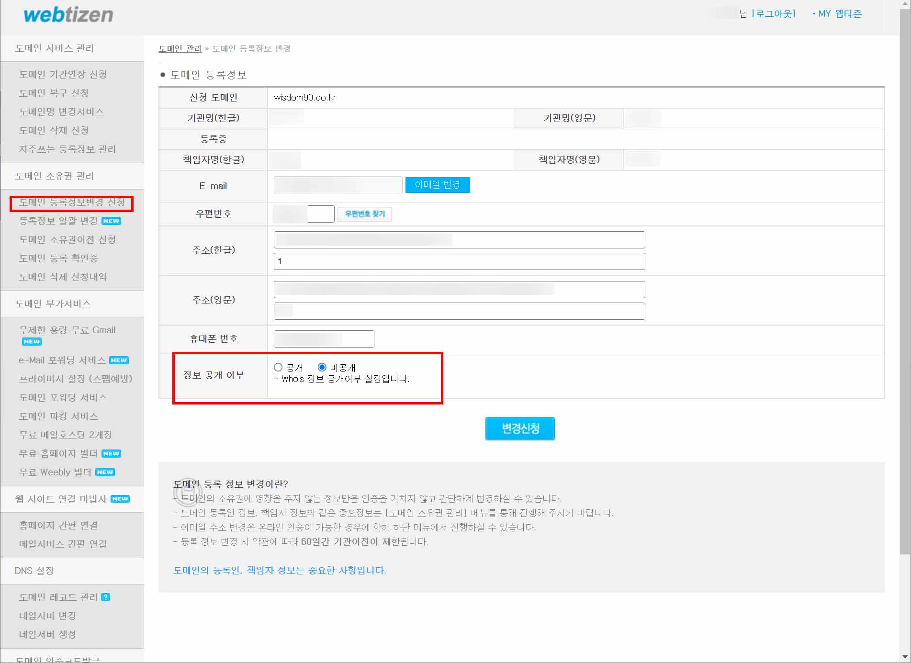Image resolution: width=911 pixels, height=663 pixels.
Task: Open the 도메인 관리 breadcrumb link
Action: coord(180,48)
